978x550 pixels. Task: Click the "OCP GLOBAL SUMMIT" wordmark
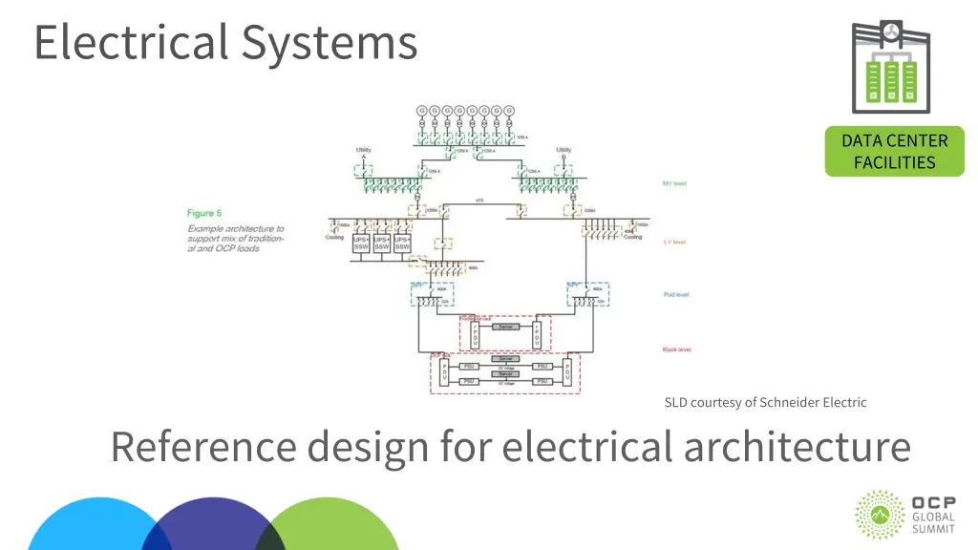(x=934, y=515)
